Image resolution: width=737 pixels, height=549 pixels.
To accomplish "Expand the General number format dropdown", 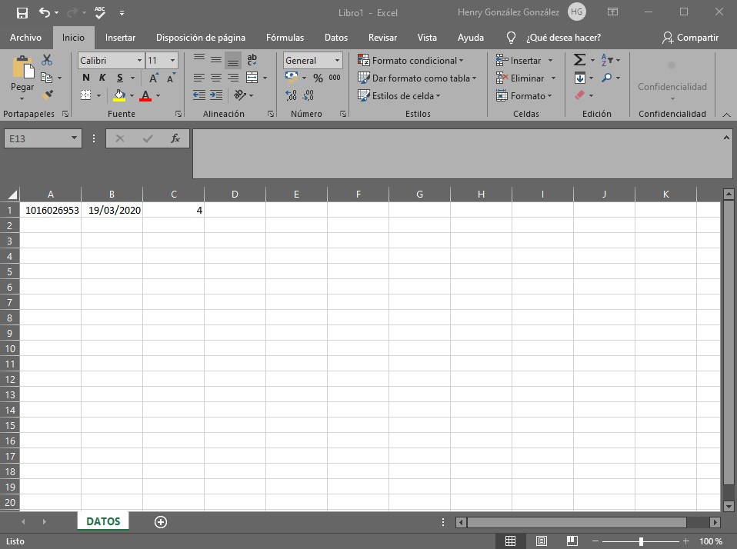I will coord(337,61).
